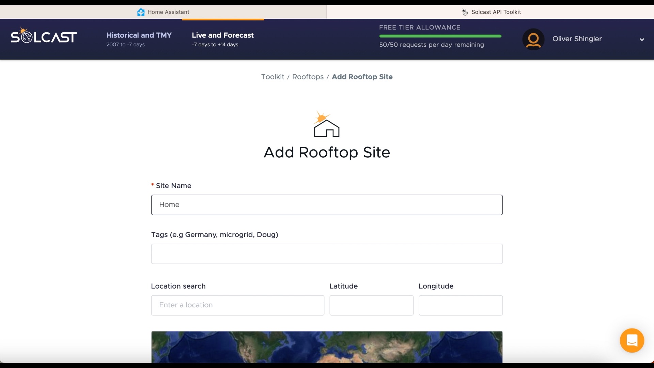This screenshot has width=654, height=368.
Task: Click the Solcast API Toolkit tab icon
Action: [465, 12]
